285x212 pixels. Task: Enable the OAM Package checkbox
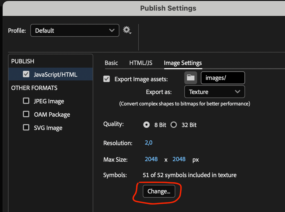(x=26, y=114)
